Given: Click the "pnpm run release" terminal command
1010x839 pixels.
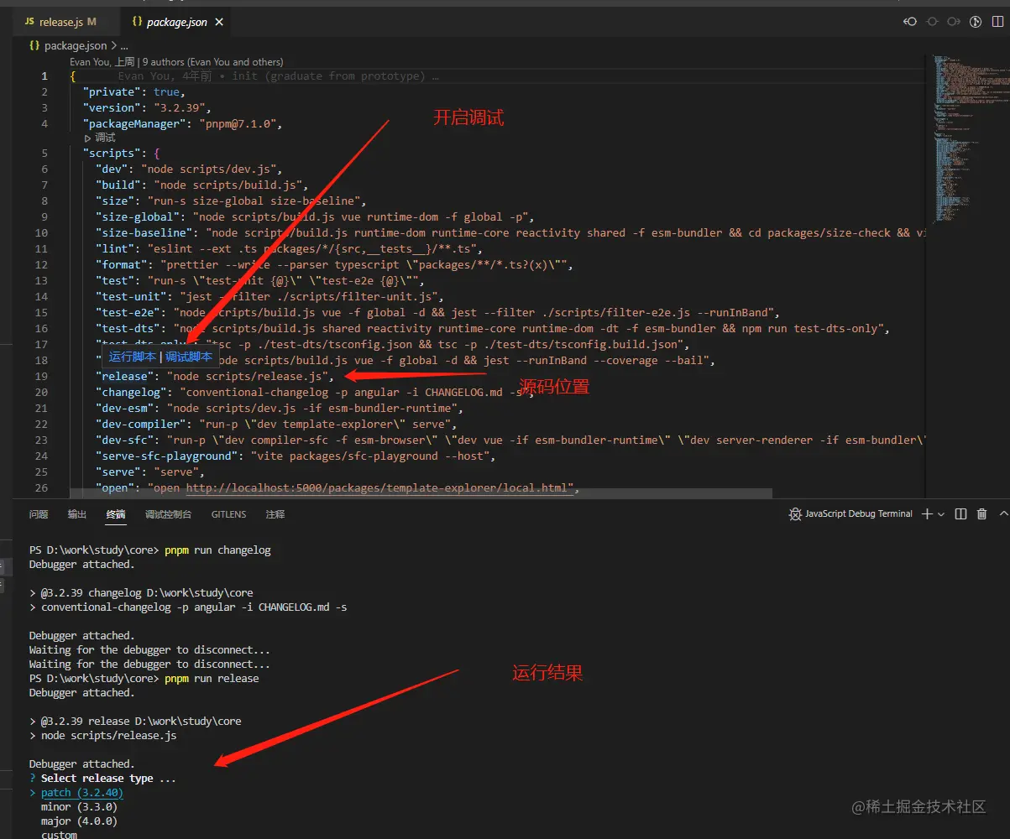Looking at the screenshot, I should coord(212,678).
